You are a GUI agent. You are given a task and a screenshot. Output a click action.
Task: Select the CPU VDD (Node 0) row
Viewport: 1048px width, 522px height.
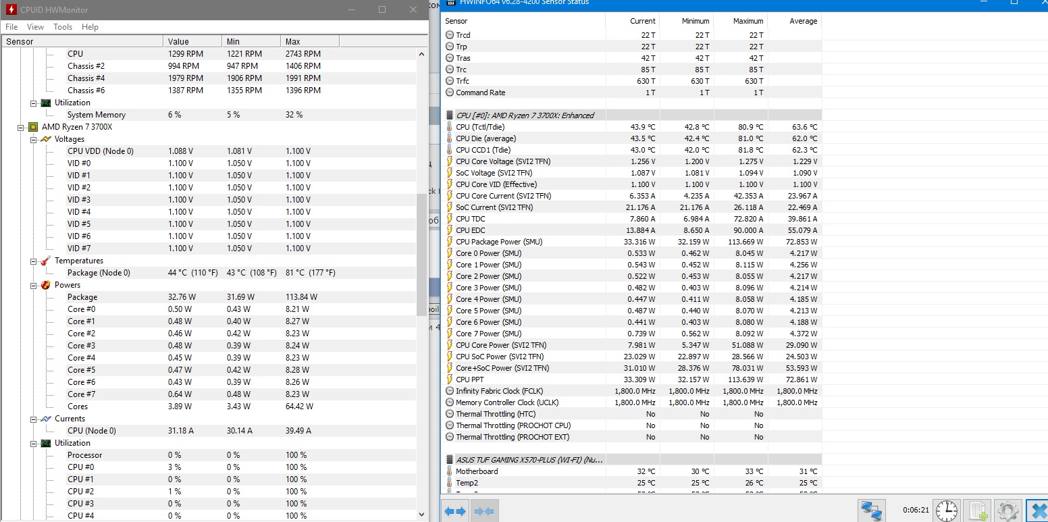[208, 151]
